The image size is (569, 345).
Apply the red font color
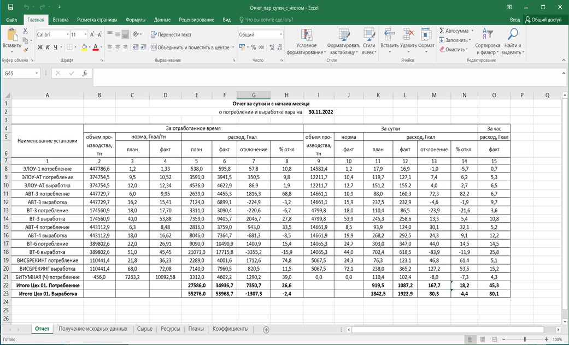96,47
